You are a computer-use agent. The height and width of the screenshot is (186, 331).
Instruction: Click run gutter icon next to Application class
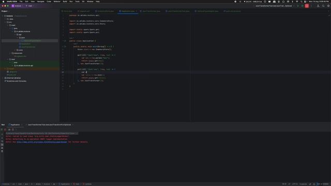[x=65, y=41]
